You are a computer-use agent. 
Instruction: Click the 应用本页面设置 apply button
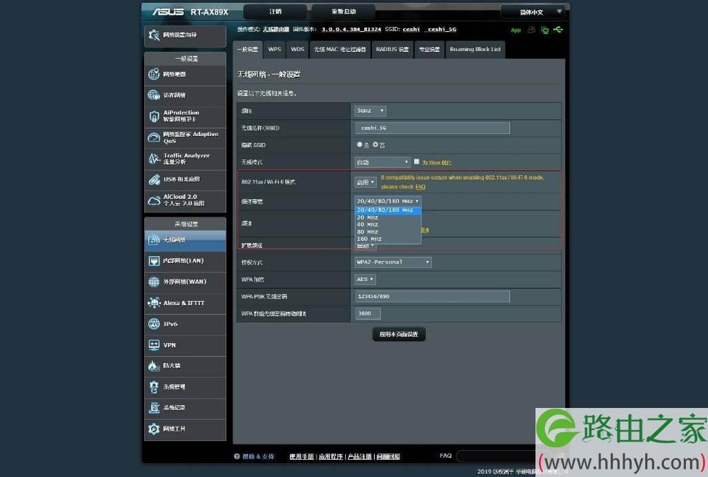399,334
